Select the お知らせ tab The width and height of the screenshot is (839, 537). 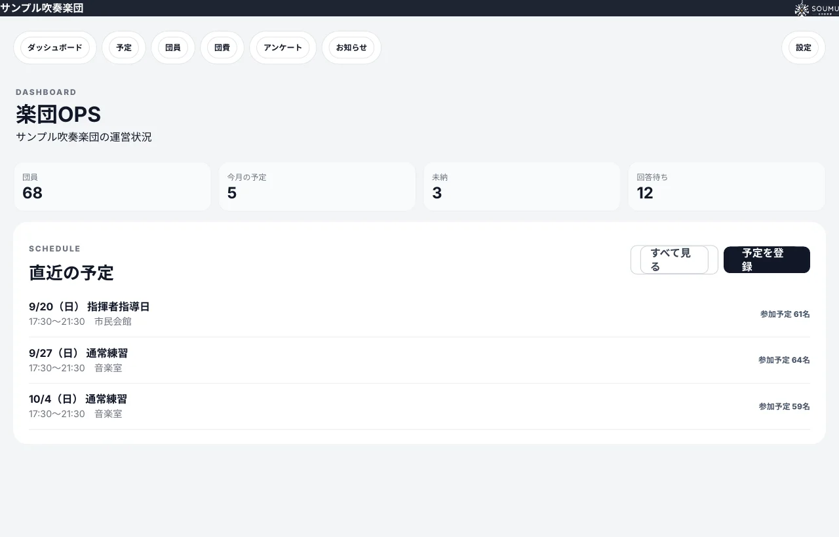pyautogui.click(x=351, y=48)
